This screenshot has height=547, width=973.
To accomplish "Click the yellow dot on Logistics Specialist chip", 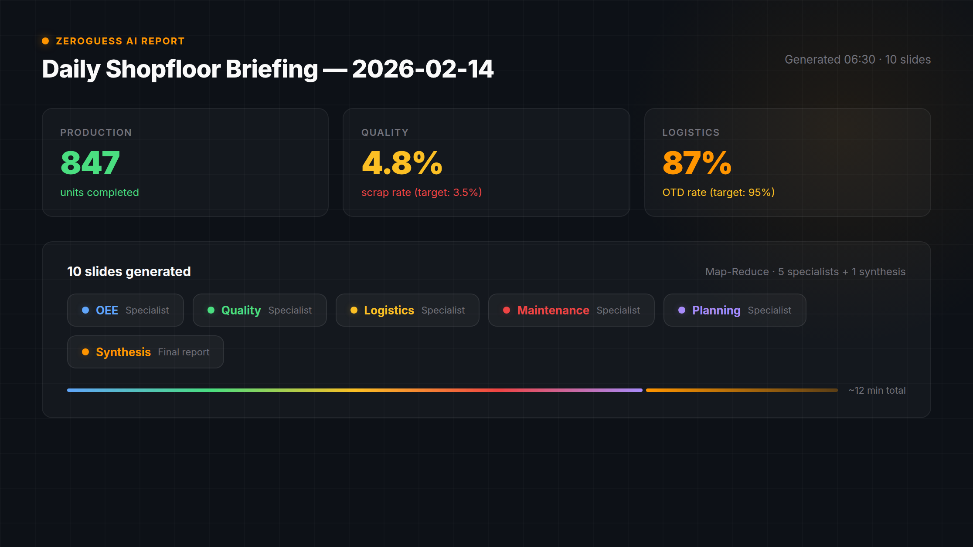I will click(x=354, y=310).
